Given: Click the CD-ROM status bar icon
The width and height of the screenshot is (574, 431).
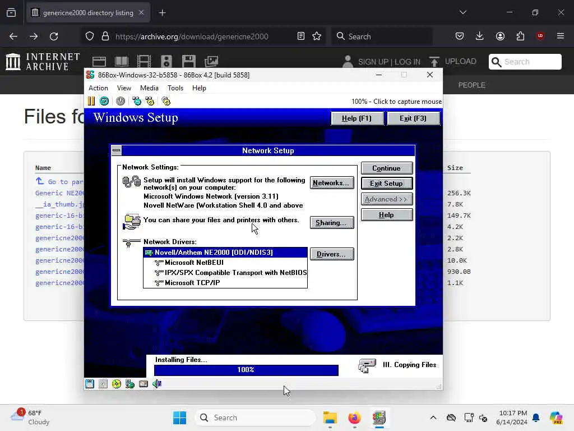Looking at the screenshot, I should click(117, 384).
